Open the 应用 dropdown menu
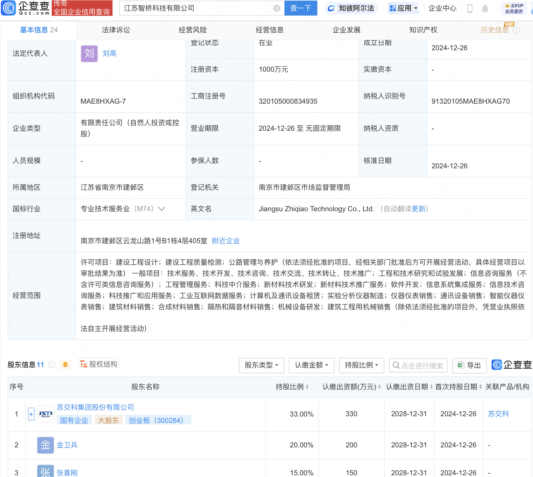This screenshot has height=477, width=533. coord(403,8)
